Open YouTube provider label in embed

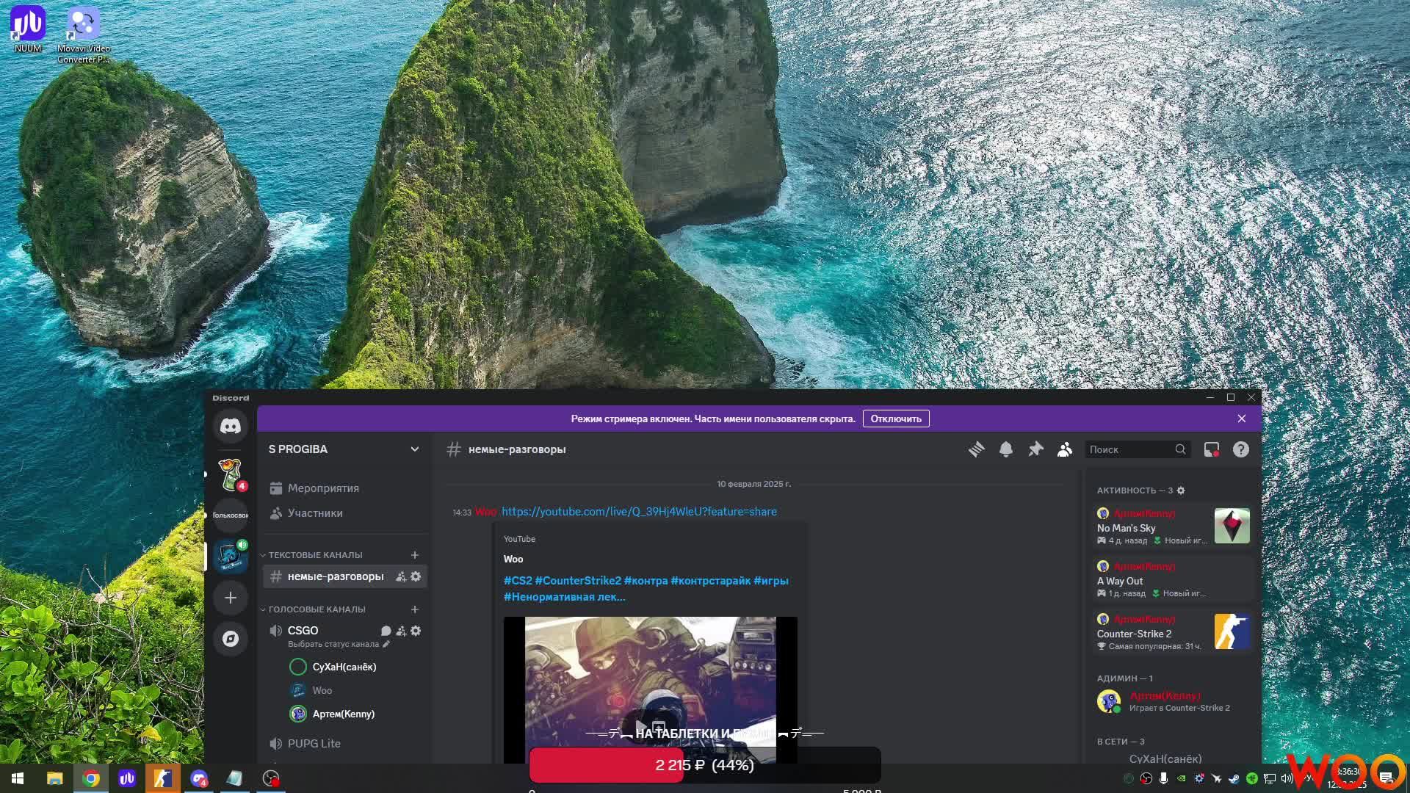coord(519,539)
